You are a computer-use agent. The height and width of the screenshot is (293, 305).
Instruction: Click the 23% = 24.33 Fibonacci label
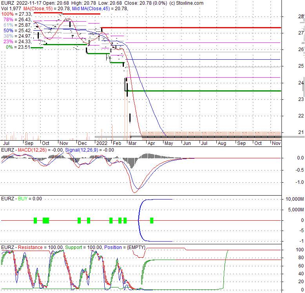pos(18,42)
